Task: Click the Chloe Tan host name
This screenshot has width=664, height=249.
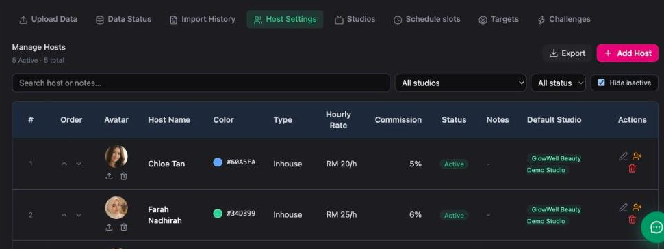Action: click(x=166, y=164)
